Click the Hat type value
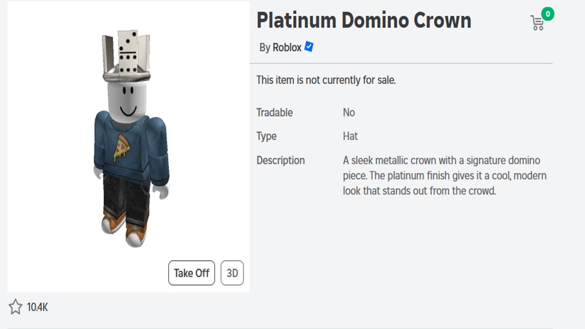This screenshot has height=329, width=585. point(350,136)
